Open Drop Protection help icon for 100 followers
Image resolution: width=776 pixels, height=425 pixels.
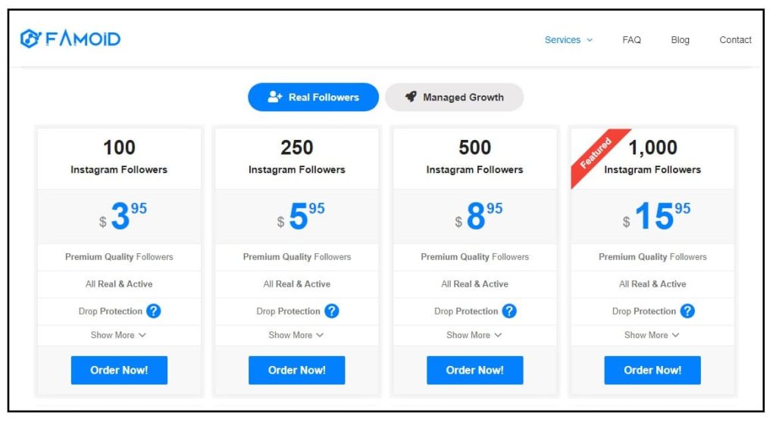[153, 311]
